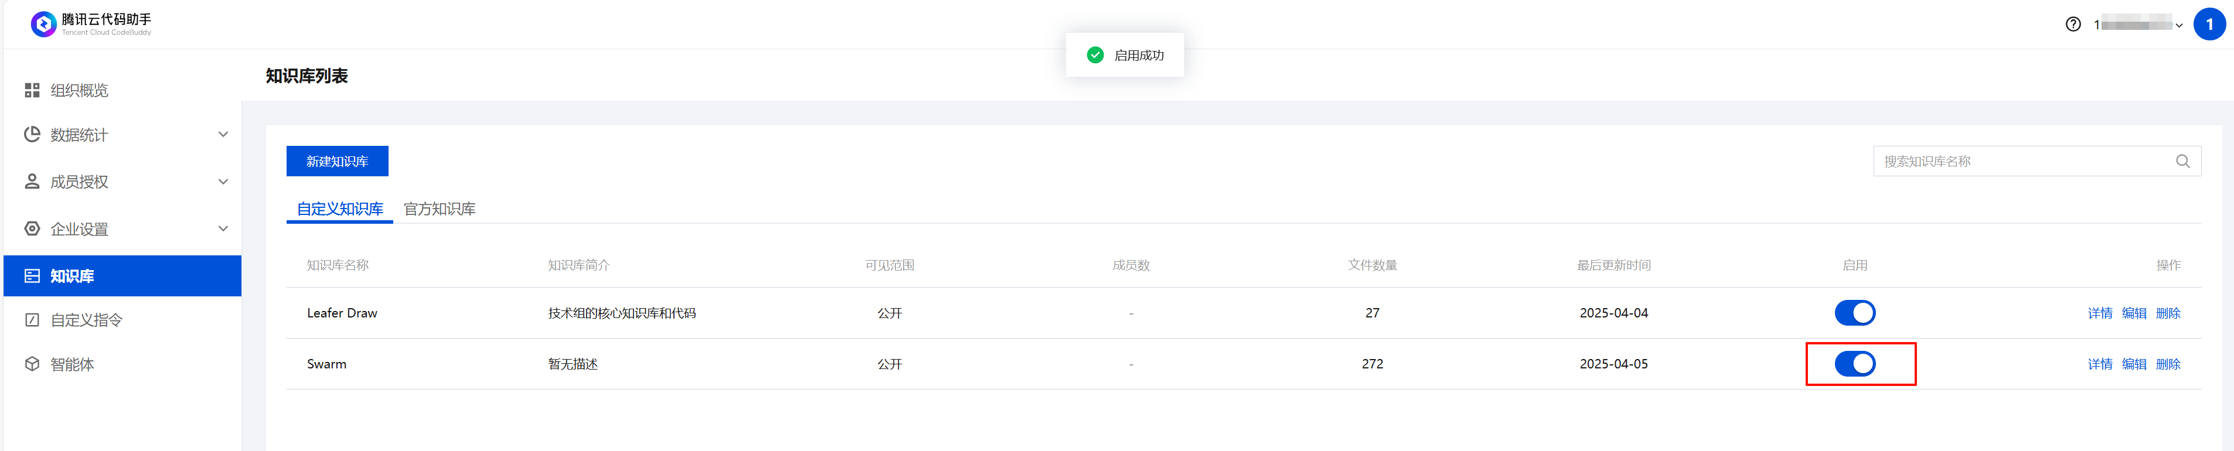This screenshot has width=2234, height=451.
Task: Open 详情 for Leafer Draw
Action: tap(2100, 313)
